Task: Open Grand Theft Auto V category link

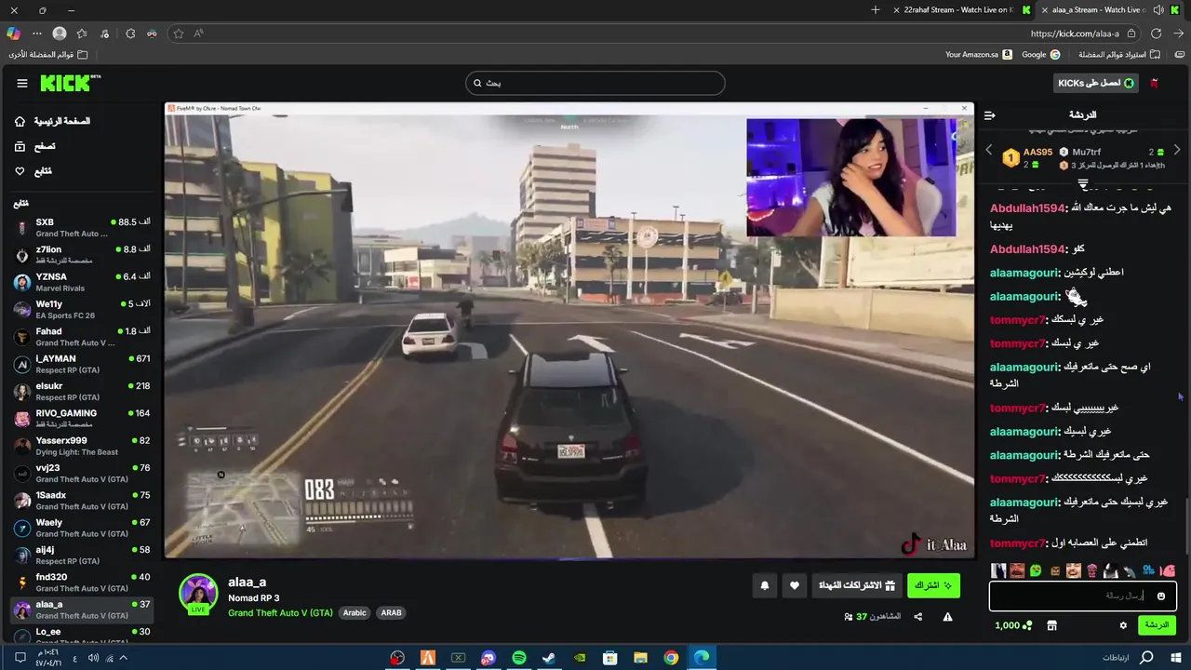Action: [x=280, y=612]
